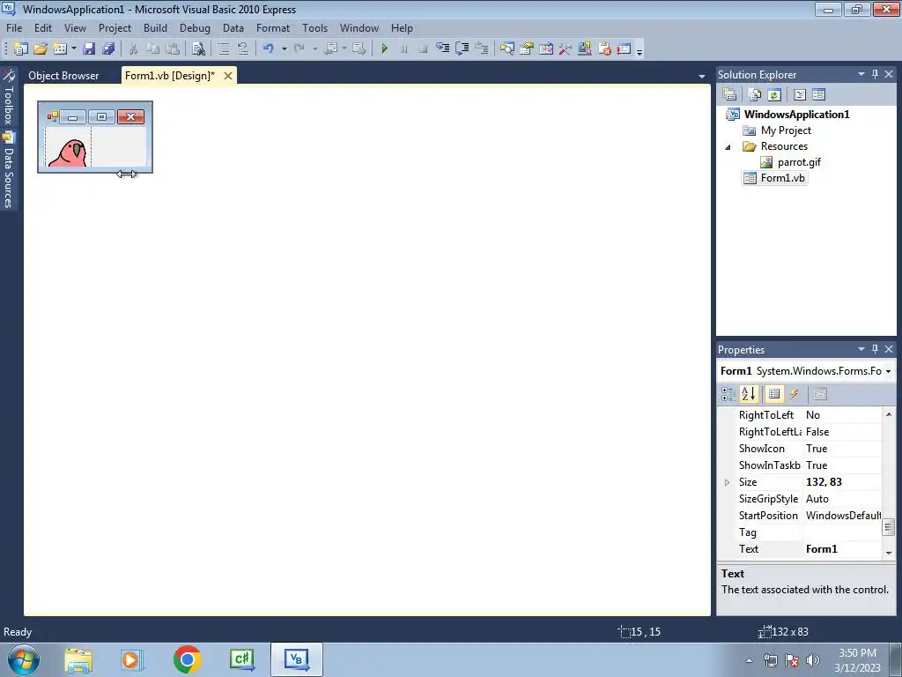The image size is (902, 677).
Task: Save the current file with the floppy icon
Action: tap(89, 49)
